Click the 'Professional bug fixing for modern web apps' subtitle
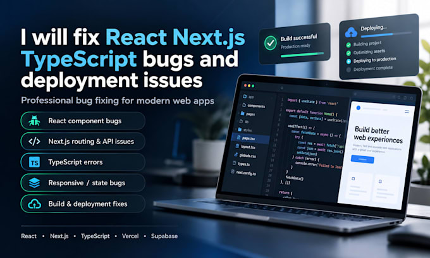430x258 pixels. click(x=118, y=101)
